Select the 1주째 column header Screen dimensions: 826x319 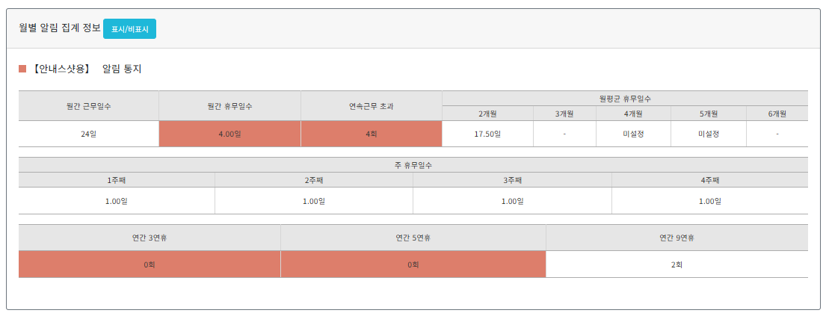[x=117, y=180]
